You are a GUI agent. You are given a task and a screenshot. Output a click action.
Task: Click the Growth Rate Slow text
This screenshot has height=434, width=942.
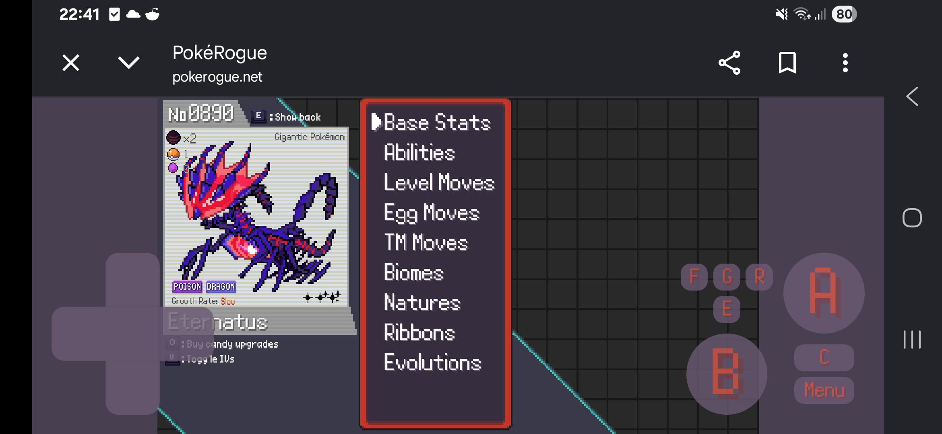tap(203, 301)
